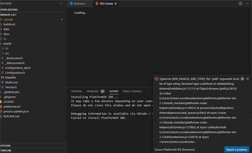Close the PIO Home tab

pos(115,4)
